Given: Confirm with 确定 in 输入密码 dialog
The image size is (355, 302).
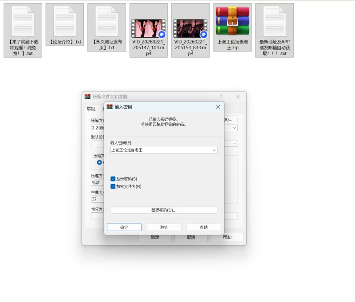Looking at the screenshot, I should (x=124, y=227).
